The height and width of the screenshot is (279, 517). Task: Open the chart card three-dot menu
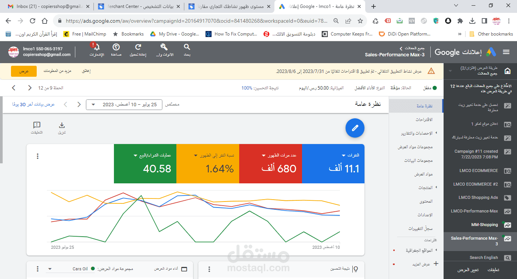[x=37, y=156]
